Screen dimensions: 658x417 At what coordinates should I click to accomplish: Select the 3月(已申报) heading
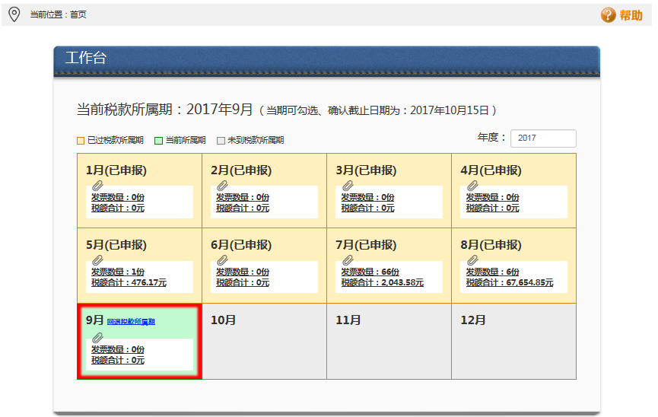[x=366, y=170]
